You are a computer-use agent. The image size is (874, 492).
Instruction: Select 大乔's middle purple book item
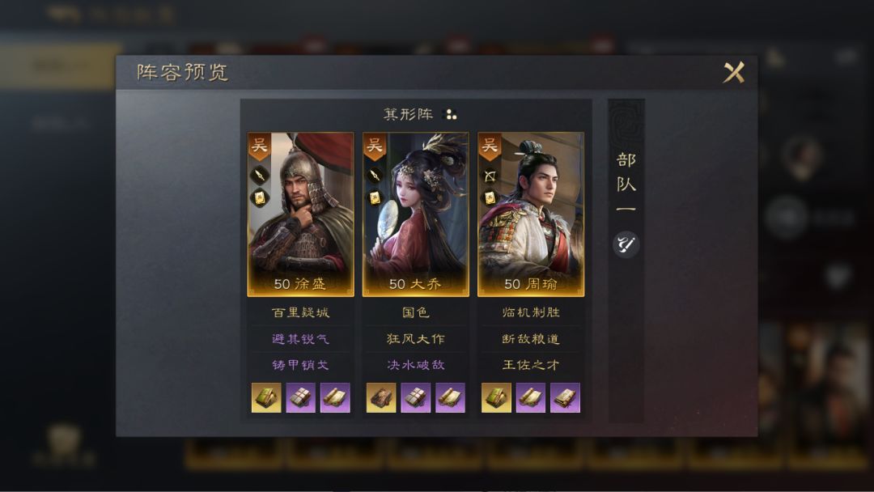point(416,397)
